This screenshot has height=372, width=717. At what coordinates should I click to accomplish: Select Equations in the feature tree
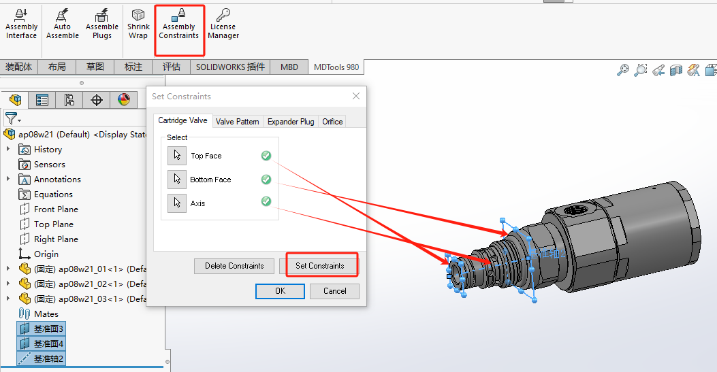click(46, 195)
